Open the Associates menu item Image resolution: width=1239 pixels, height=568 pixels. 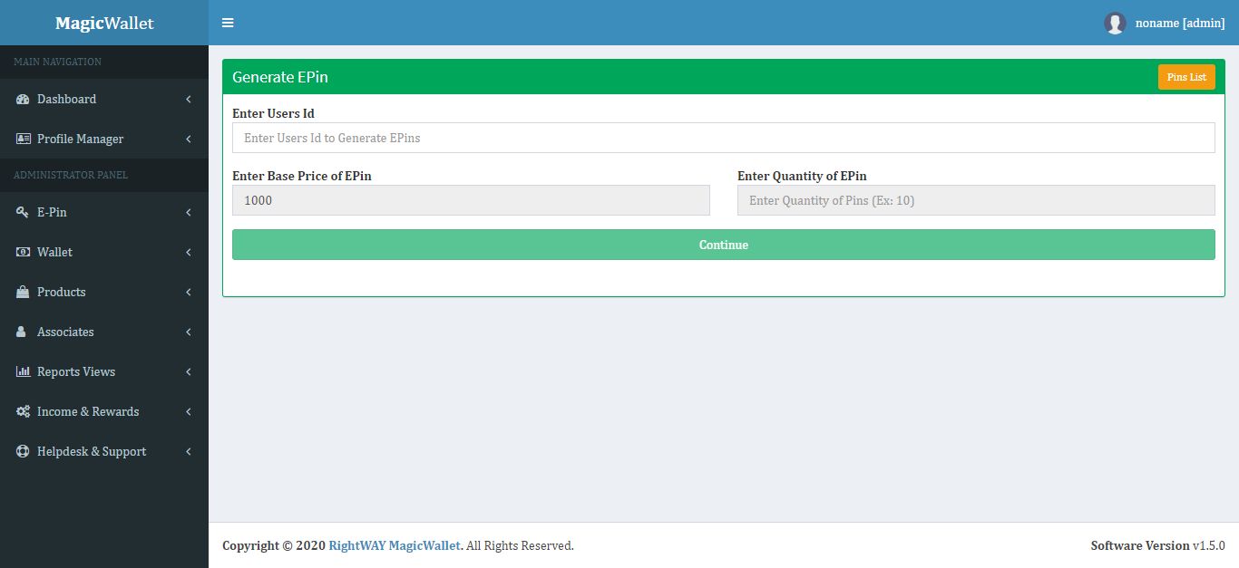pyautogui.click(x=104, y=332)
